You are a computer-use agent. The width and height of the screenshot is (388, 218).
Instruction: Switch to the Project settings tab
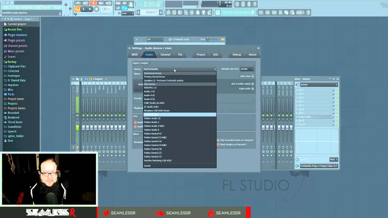(x=201, y=54)
